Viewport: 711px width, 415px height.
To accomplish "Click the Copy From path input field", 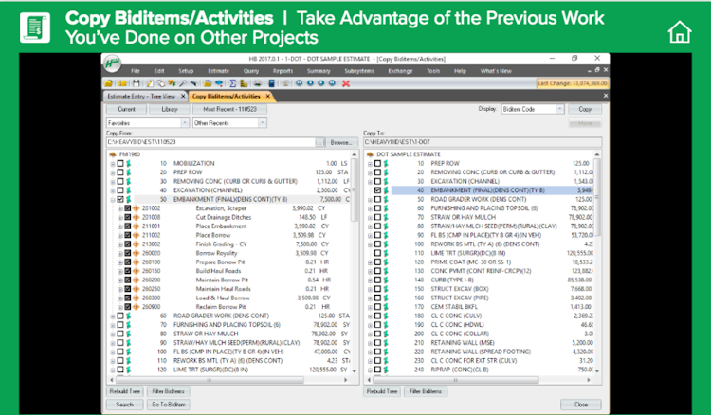I will point(210,142).
